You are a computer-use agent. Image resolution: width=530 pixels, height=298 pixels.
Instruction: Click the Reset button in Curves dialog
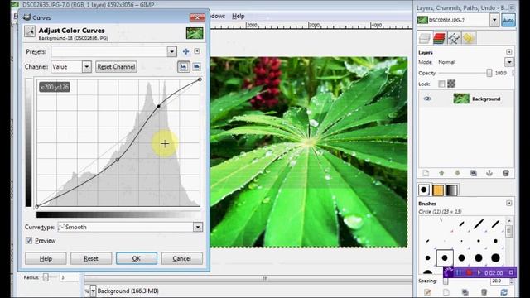point(91,258)
